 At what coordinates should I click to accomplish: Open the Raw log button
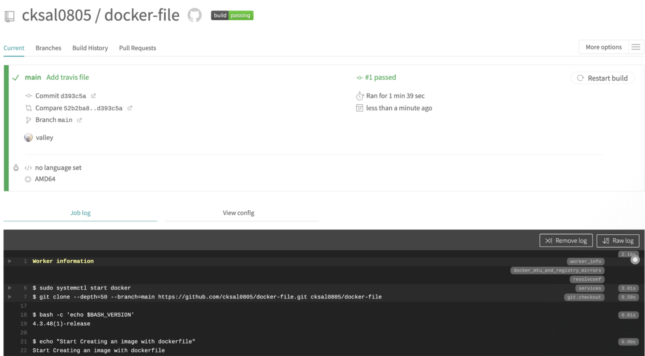618,241
